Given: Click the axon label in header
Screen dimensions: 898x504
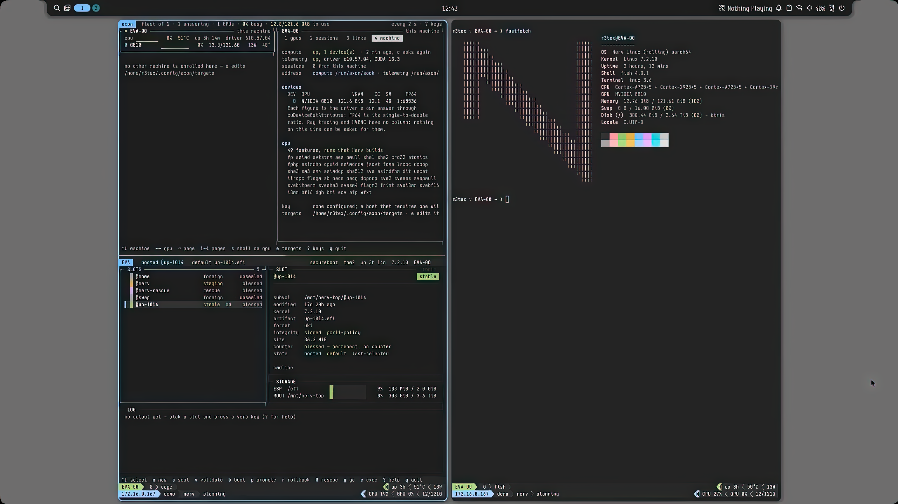Looking at the screenshot, I should (x=127, y=24).
